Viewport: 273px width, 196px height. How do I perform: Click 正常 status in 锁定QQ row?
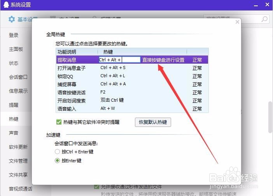pos(197,76)
